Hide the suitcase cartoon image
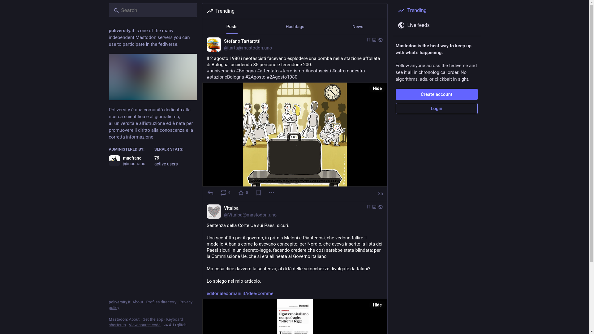Image resolution: width=594 pixels, height=334 pixels. coord(377,88)
